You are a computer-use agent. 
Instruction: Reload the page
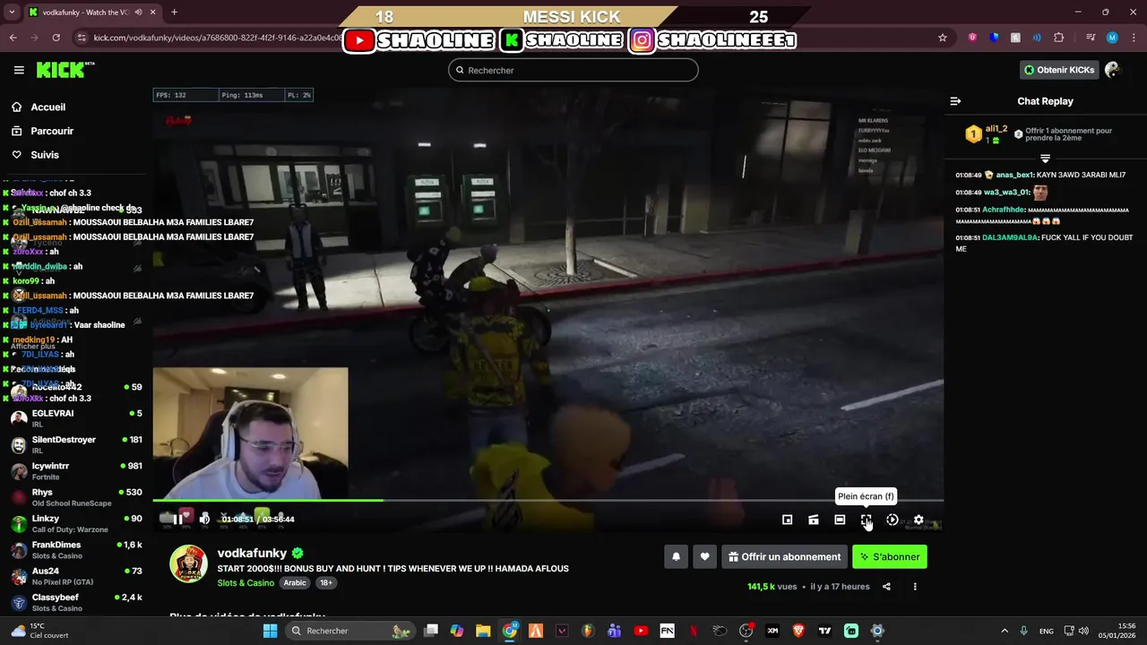tap(56, 38)
